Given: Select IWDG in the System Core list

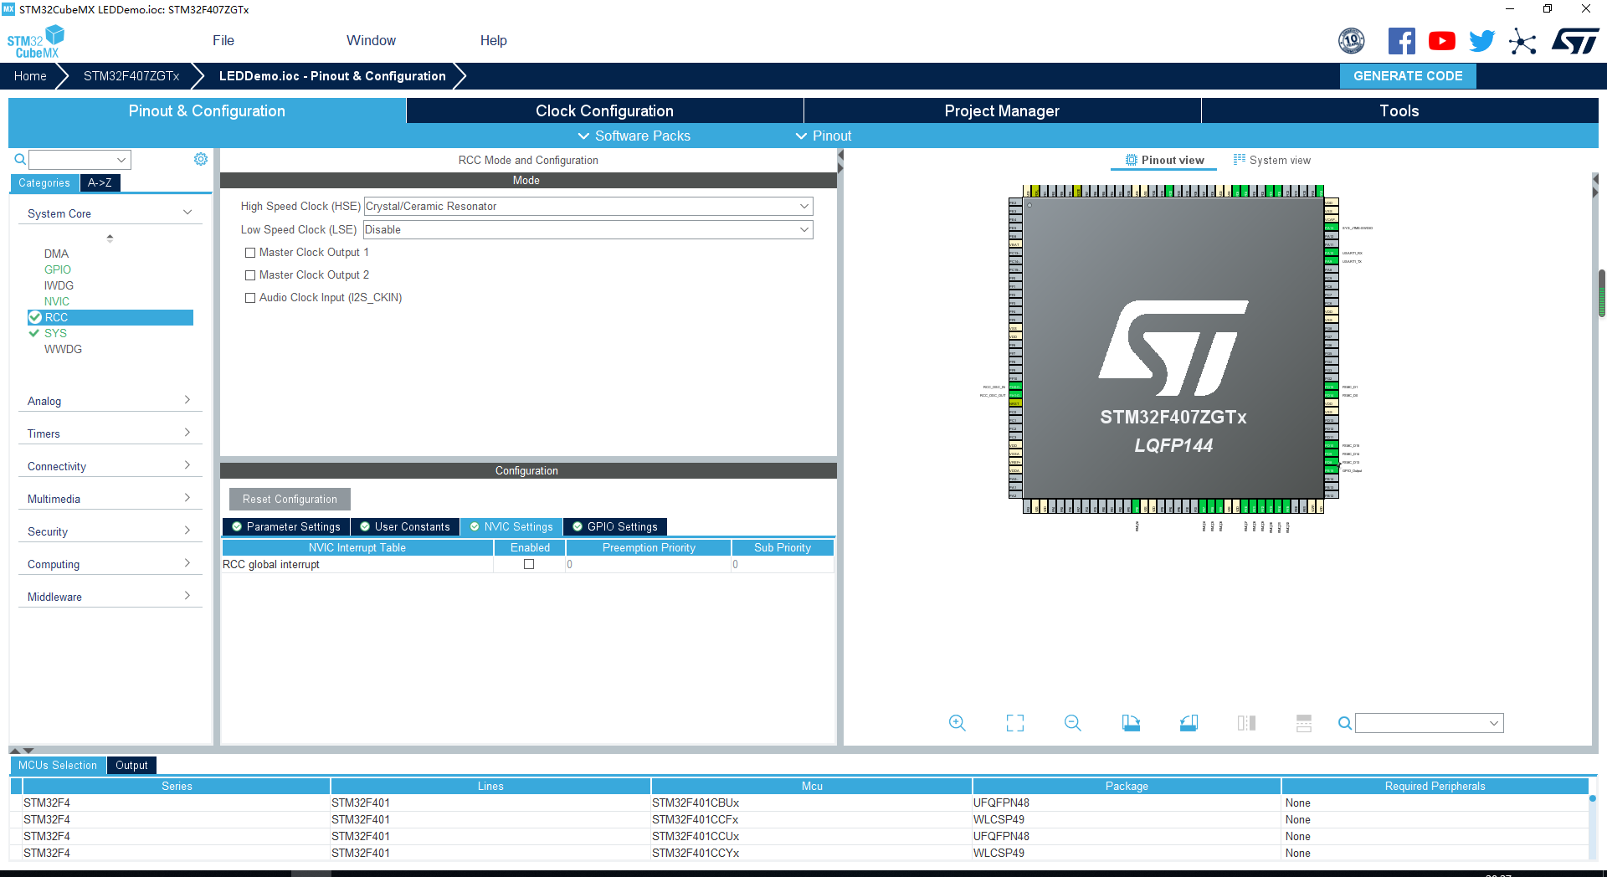Looking at the screenshot, I should tap(59, 285).
